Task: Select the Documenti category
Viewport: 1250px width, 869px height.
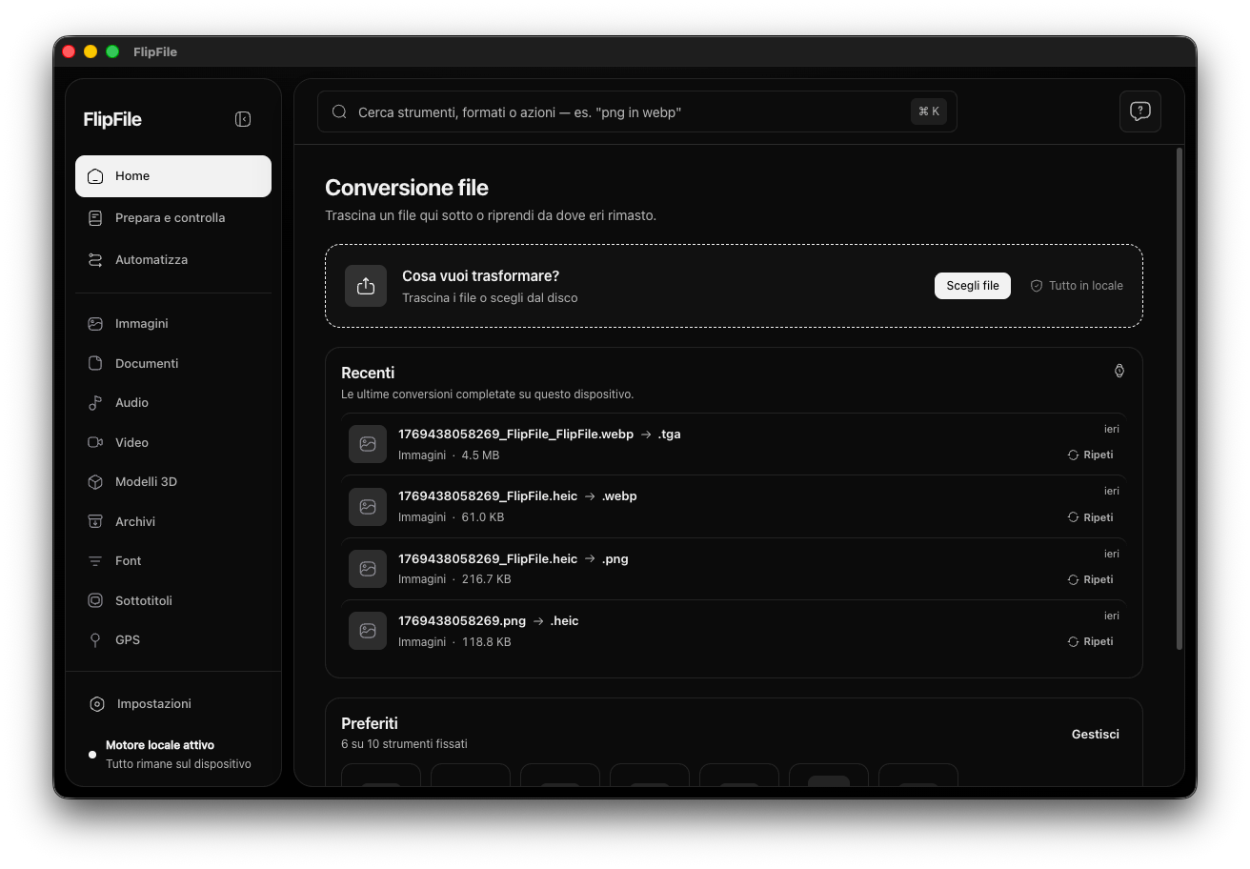Action: point(173,363)
